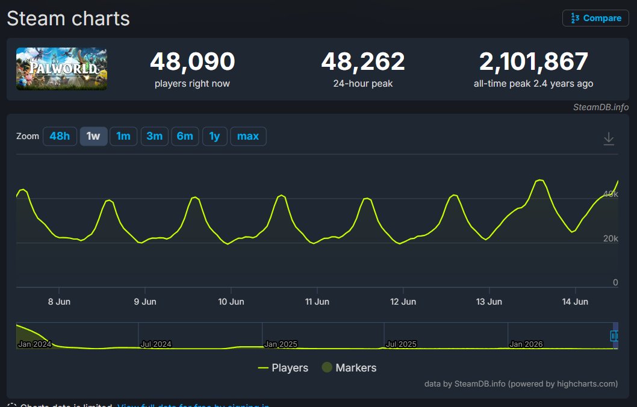Choose the 3m zoom option

(x=154, y=136)
